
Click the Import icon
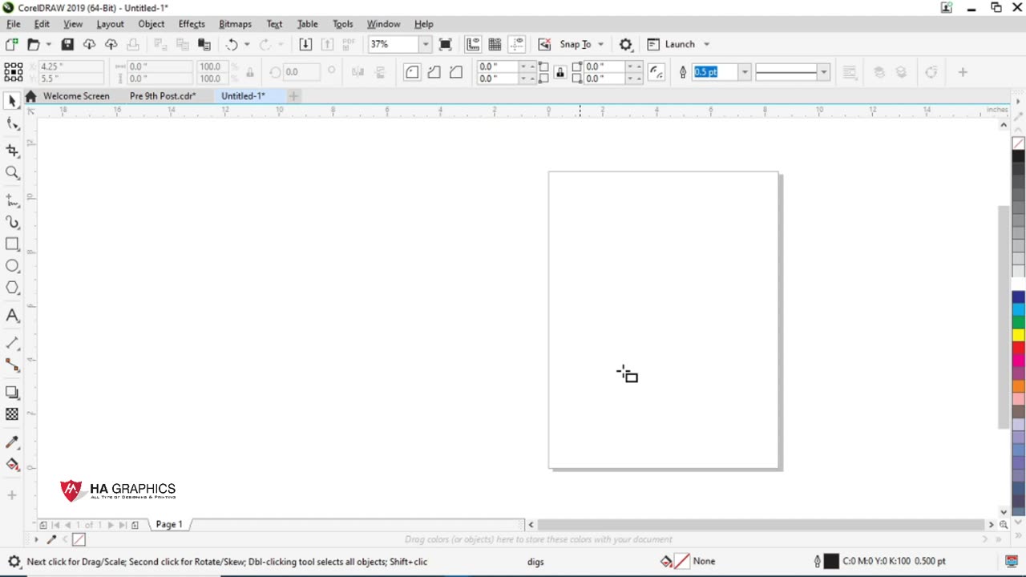point(305,44)
